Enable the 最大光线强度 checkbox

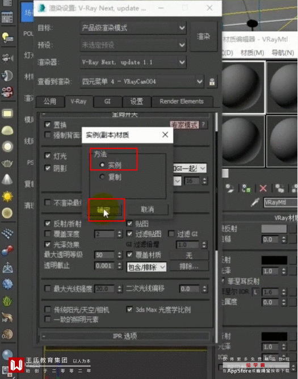(x=48, y=288)
